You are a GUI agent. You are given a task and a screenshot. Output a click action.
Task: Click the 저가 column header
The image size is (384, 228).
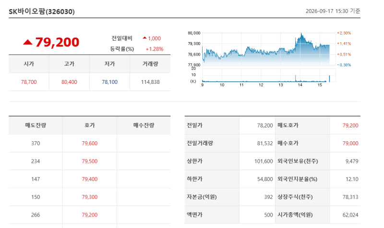pos(110,64)
